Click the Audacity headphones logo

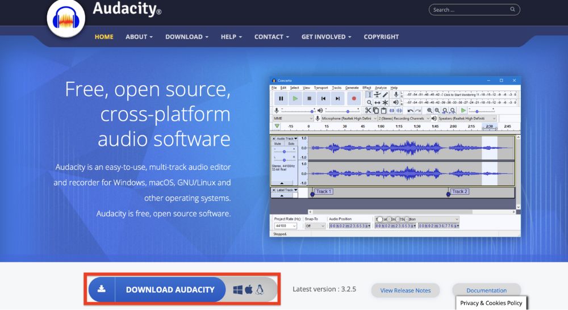[66, 19]
